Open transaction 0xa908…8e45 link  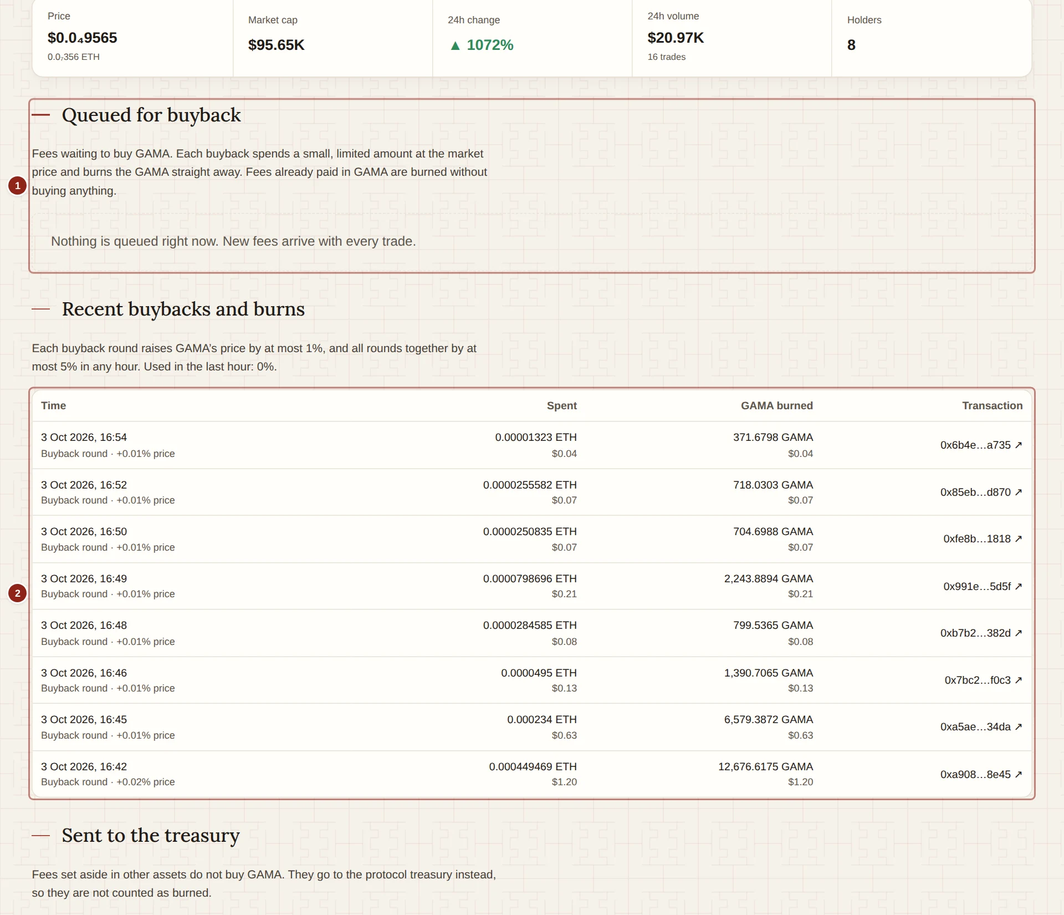tap(981, 774)
